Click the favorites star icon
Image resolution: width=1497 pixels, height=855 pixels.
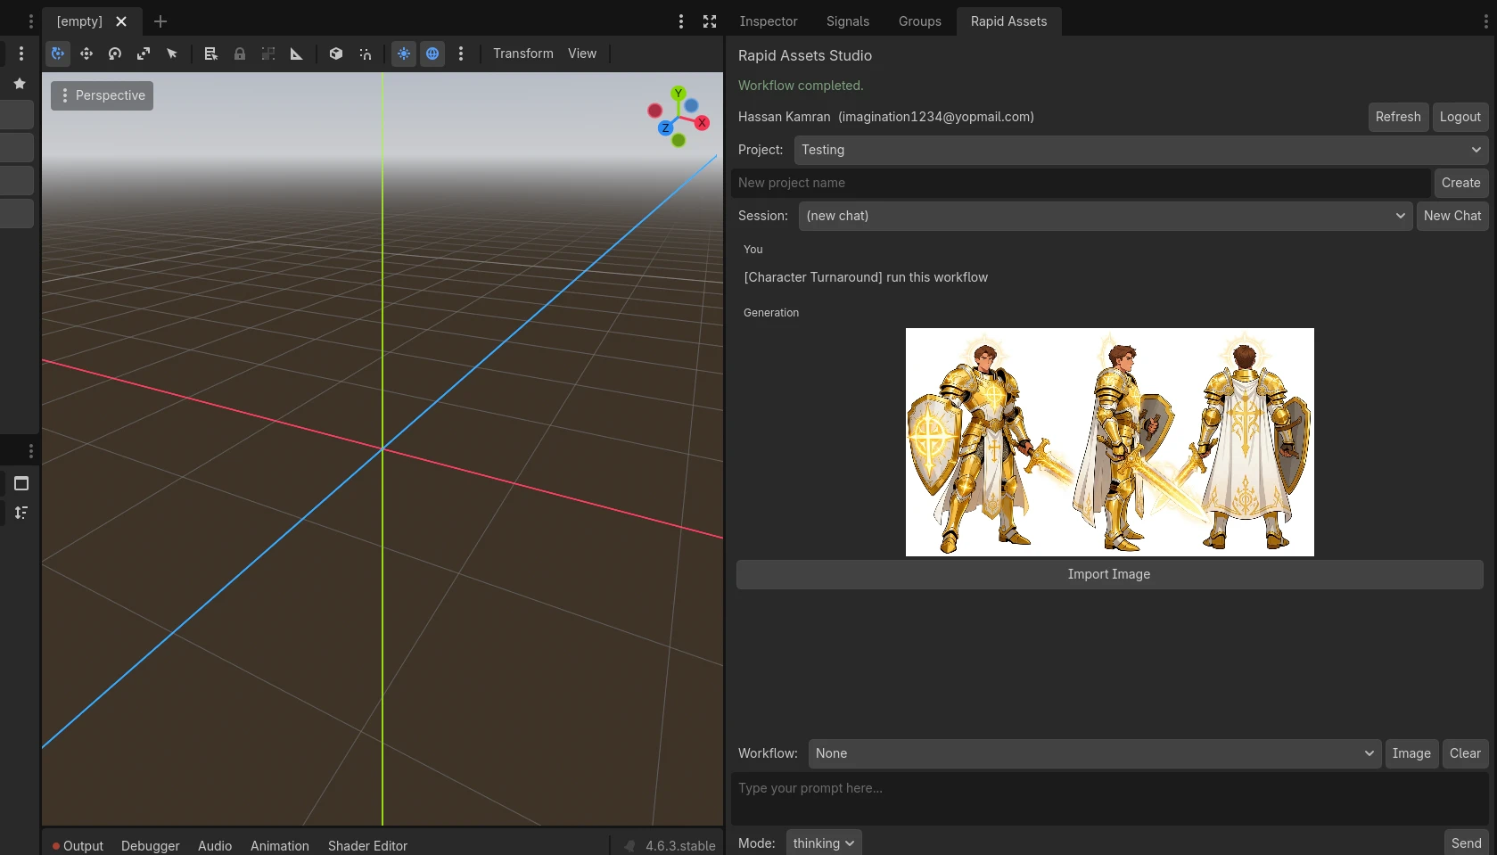pos(20,84)
